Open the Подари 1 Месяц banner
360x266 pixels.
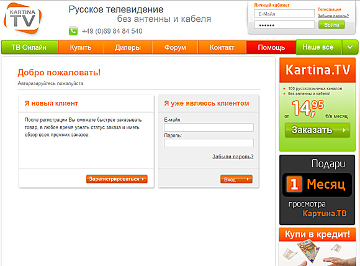(x=317, y=190)
